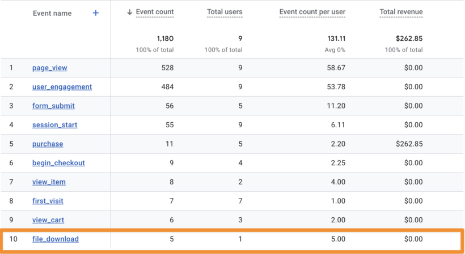The width and height of the screenshot is (465, 254).
Task: Sort by Event count per user header
Action: (312, 12)
